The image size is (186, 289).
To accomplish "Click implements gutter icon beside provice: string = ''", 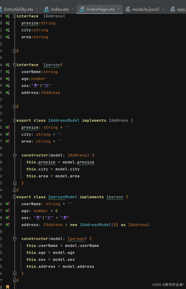I will coord(8,127).
